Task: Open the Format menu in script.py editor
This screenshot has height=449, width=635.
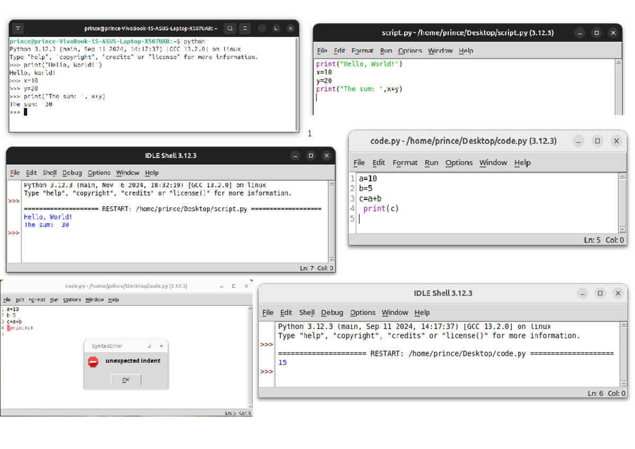Action: click(362, 51)
